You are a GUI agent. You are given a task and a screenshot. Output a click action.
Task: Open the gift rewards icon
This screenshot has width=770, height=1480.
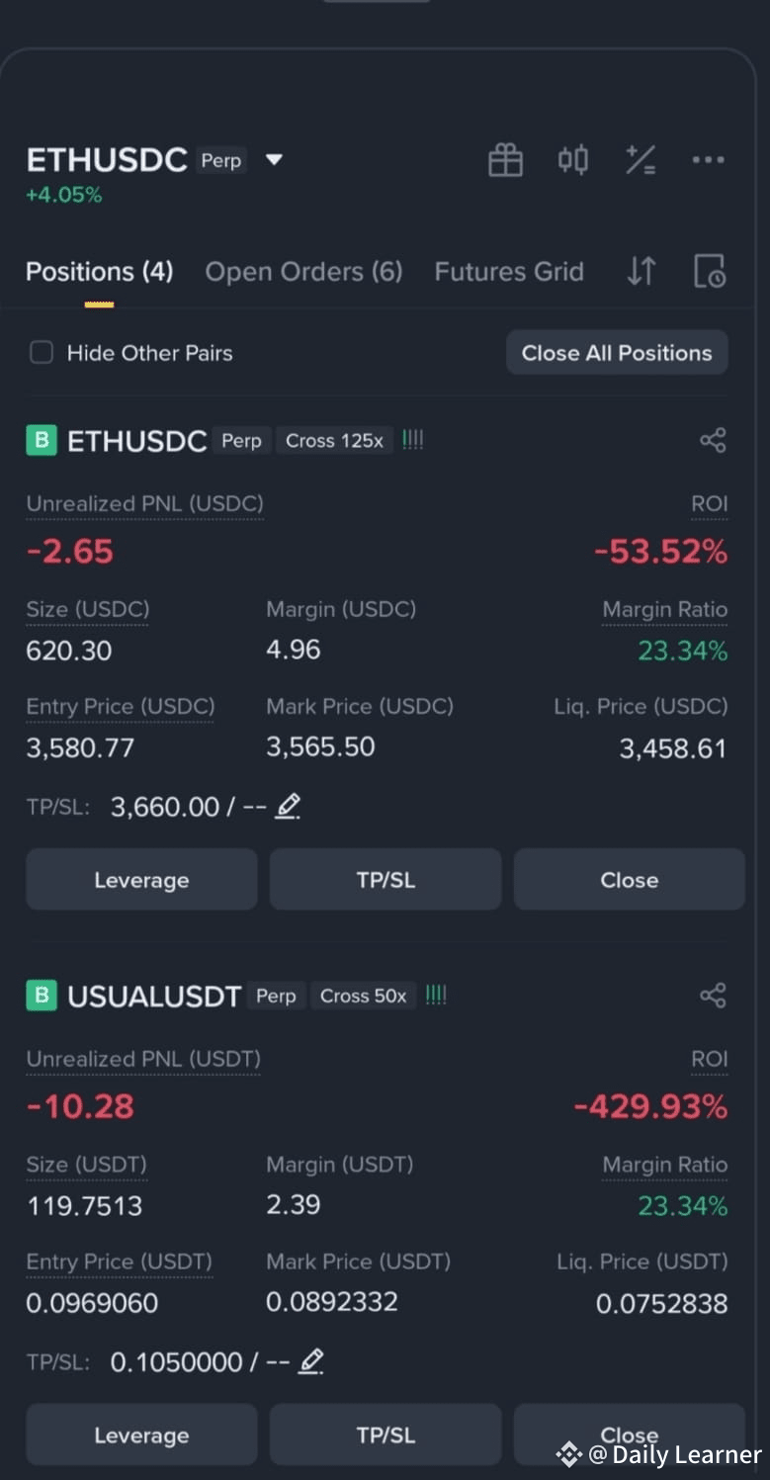(x=505, y=159)
